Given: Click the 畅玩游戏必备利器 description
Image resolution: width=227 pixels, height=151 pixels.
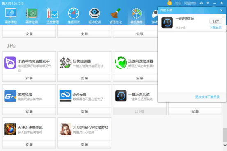Looking at the screenshot, I should coord(141,66).
